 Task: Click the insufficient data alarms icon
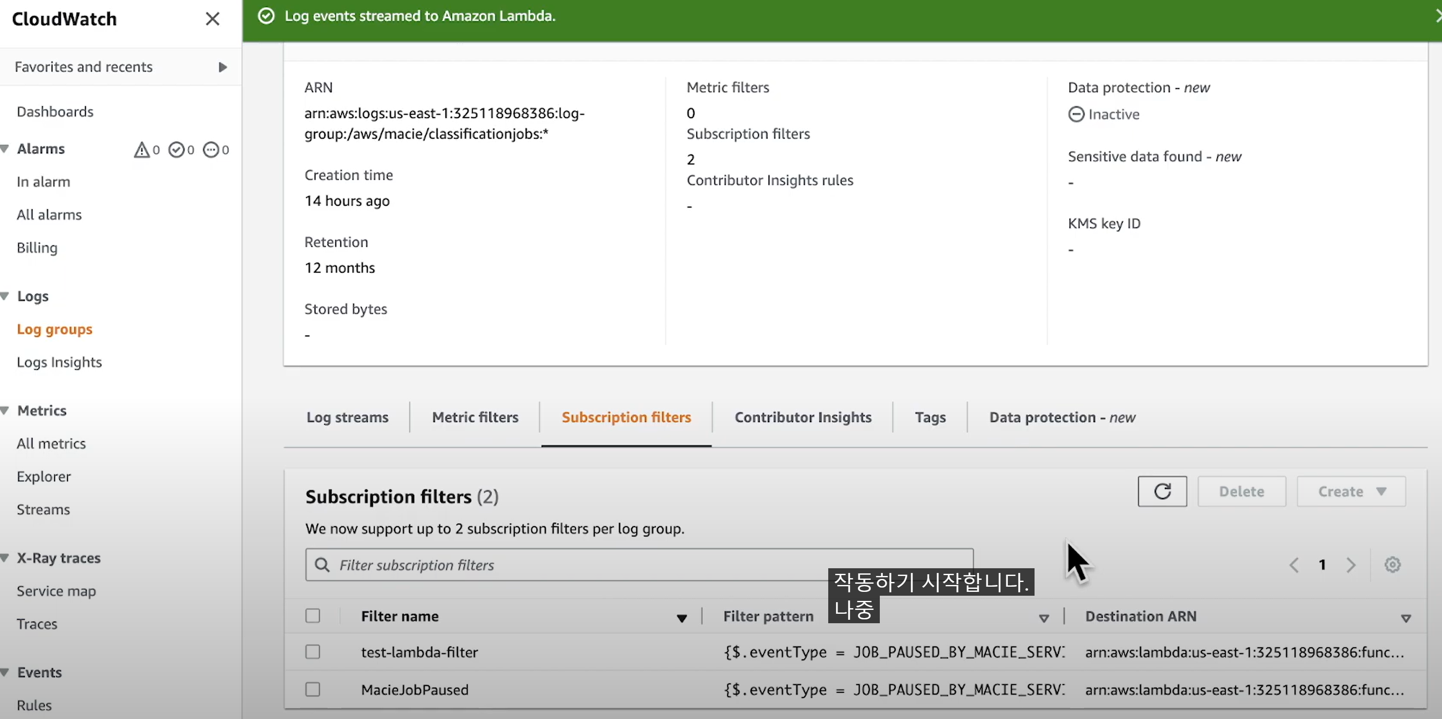click(x=211, y=149)
